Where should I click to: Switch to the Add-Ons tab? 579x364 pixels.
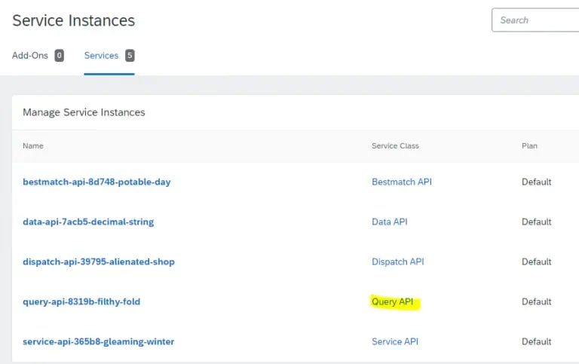point(30,56)
